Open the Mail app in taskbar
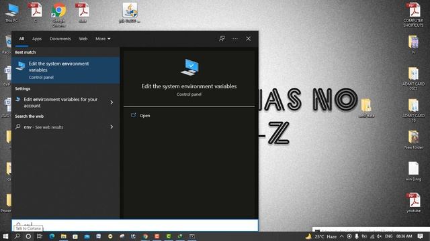The height and width of the screenshot is (241, 430). coord(87,236)
